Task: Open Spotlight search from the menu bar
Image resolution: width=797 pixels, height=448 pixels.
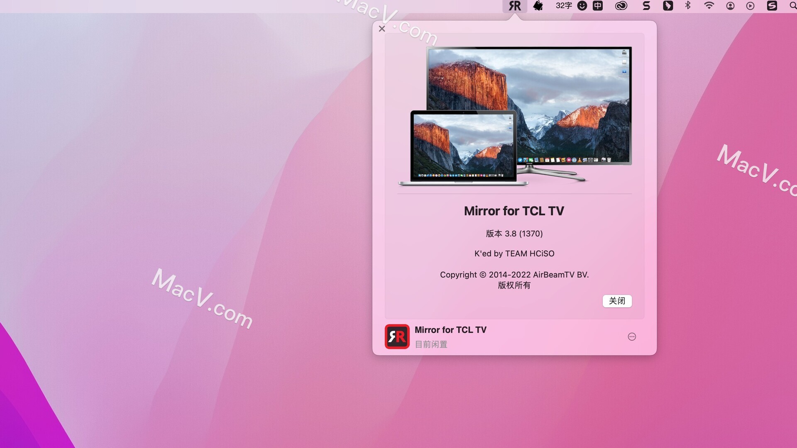Action: pyautogui.click(x=792, y=6)
